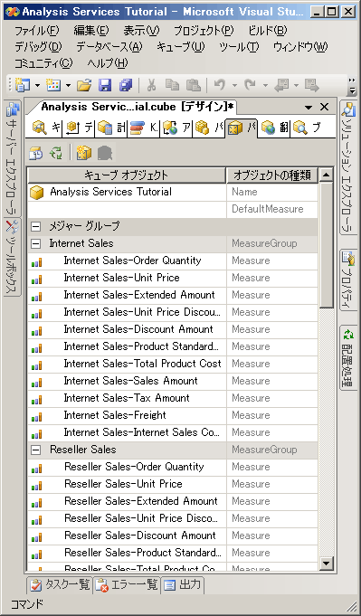This screenshot has height=616, width=361.
Task: Click the New Project toolbar icon
Action: [x=23, y=85]
